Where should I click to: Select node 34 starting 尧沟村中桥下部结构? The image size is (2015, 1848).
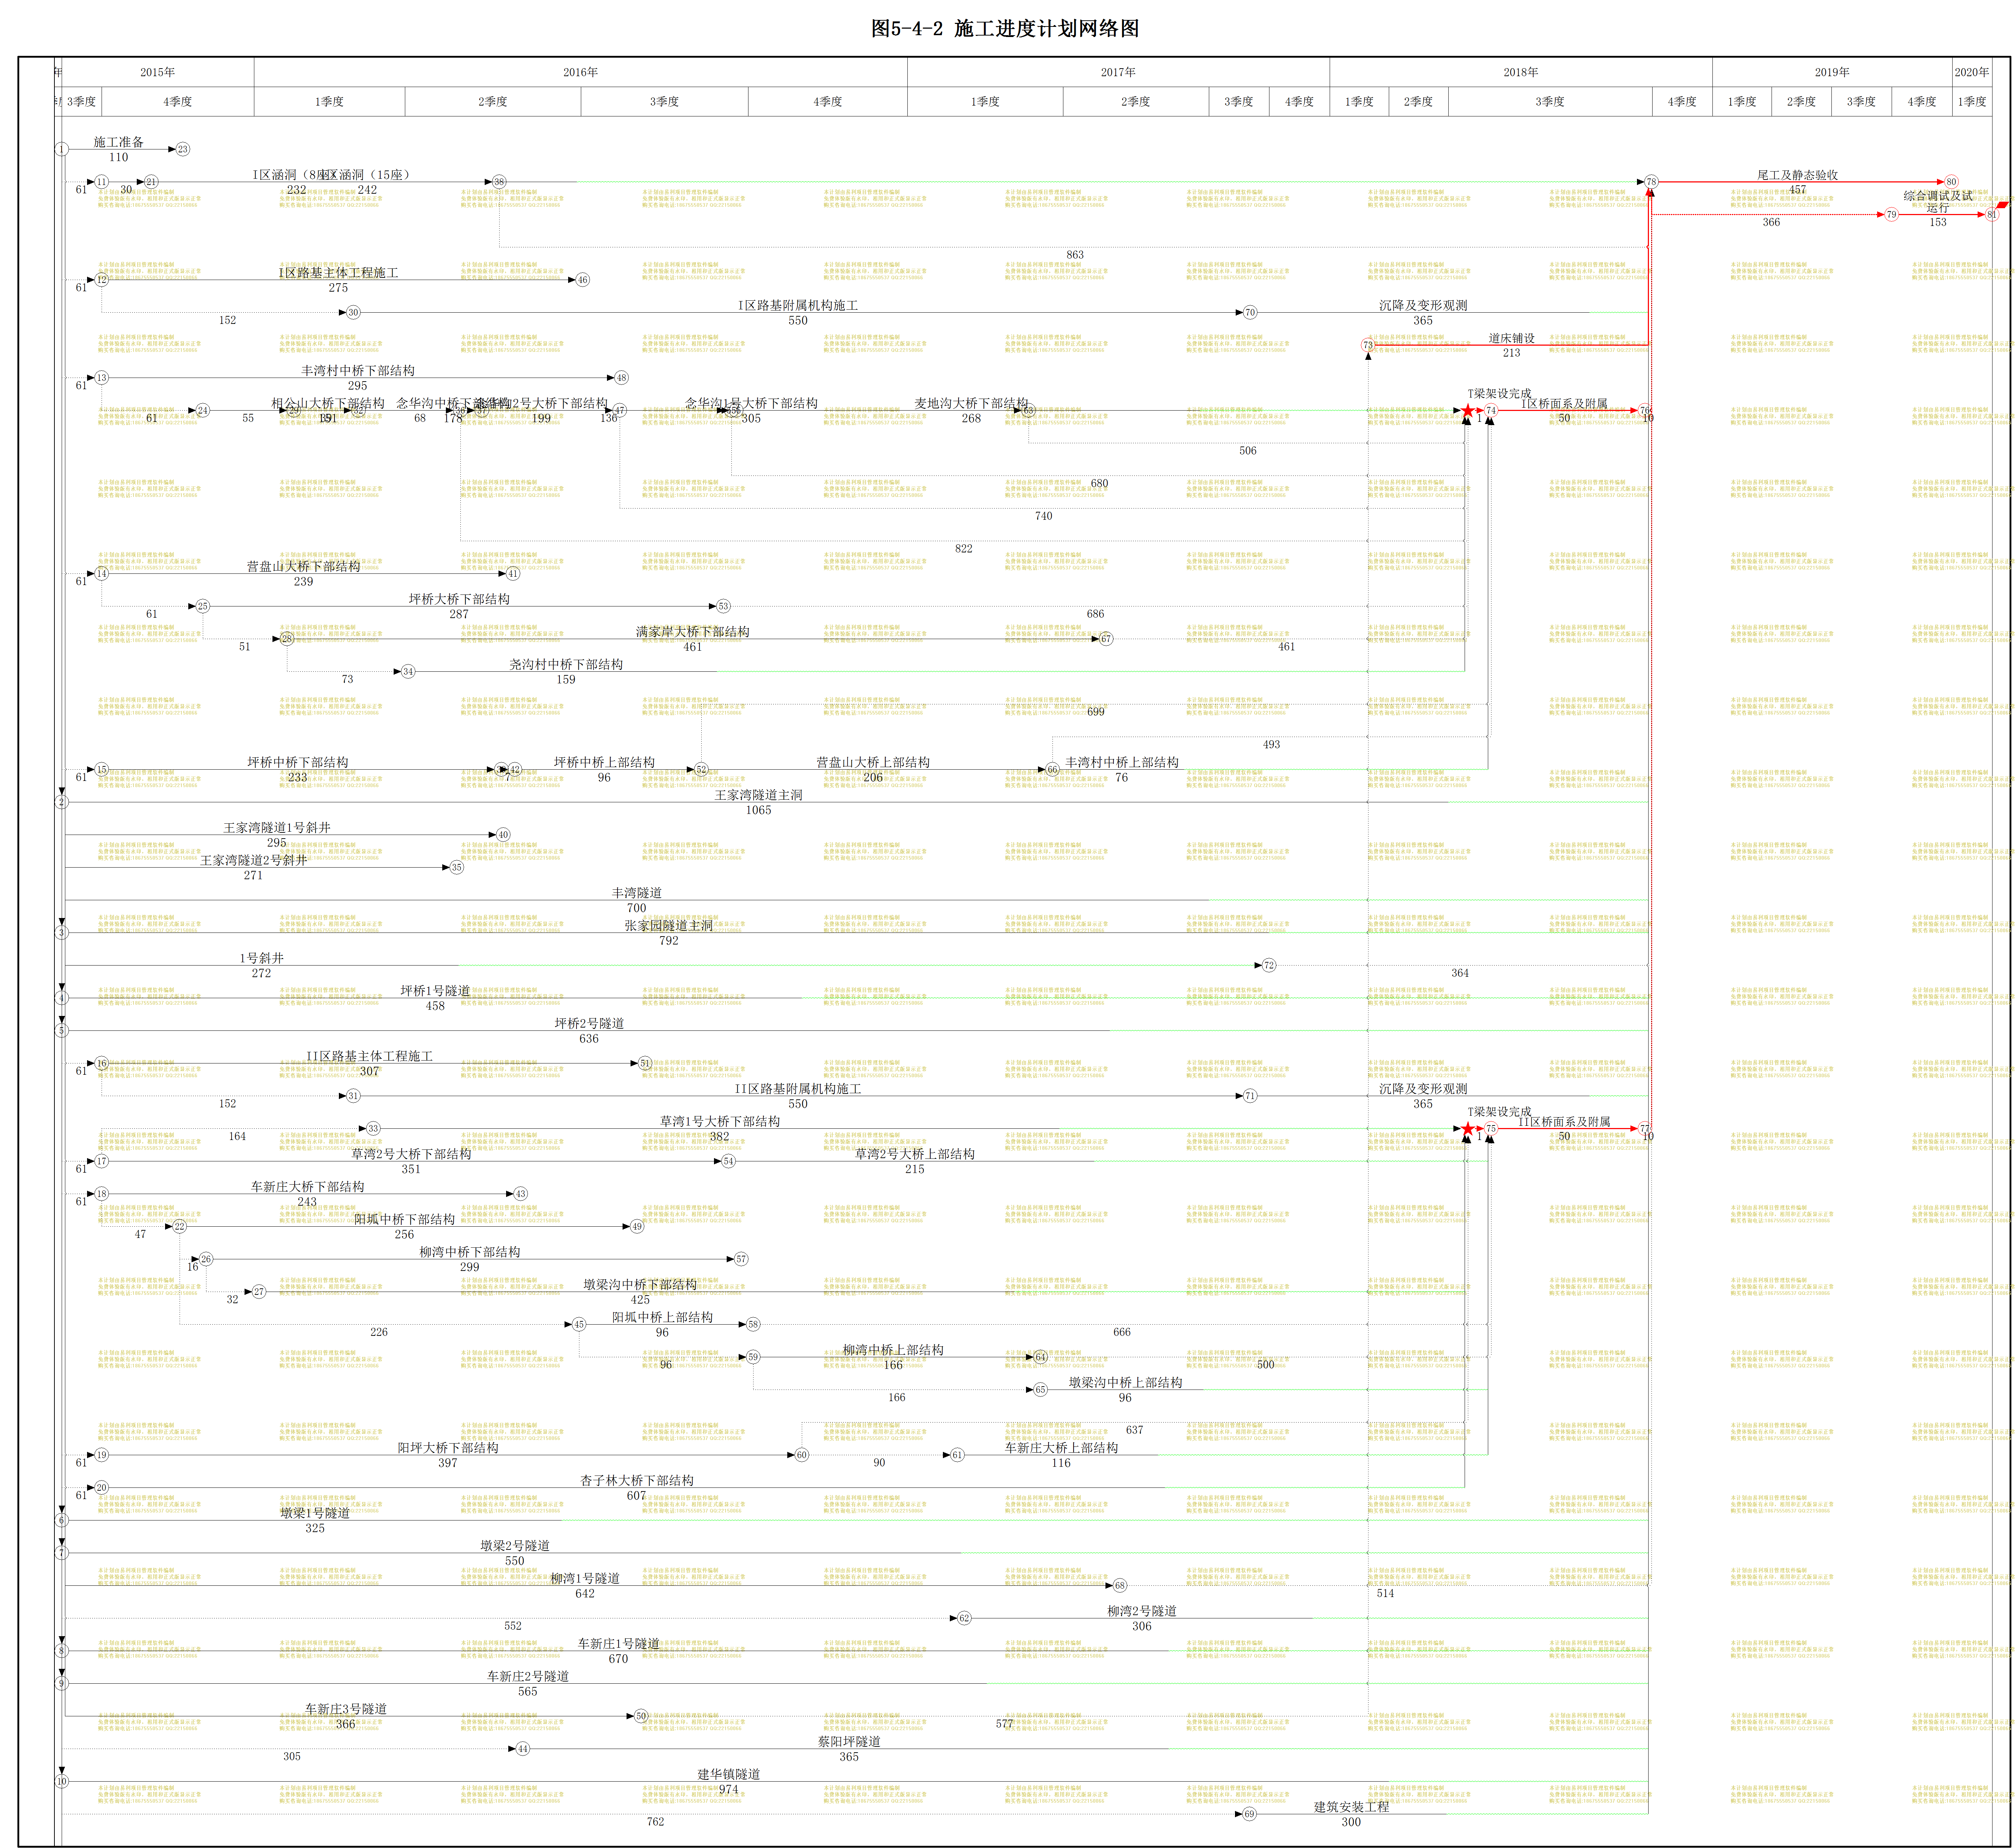(x=408, y=672)
